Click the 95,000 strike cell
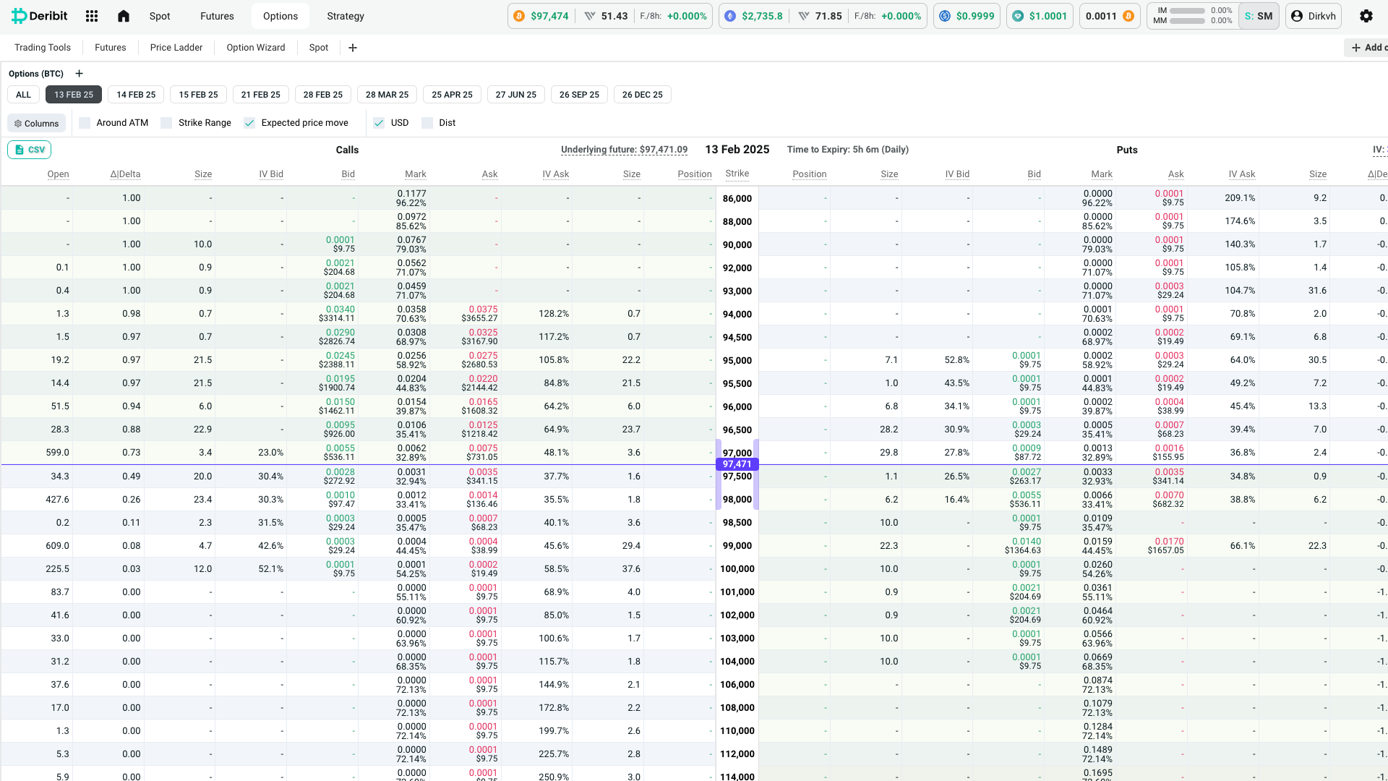1388x781 pixels. point(737,360)
